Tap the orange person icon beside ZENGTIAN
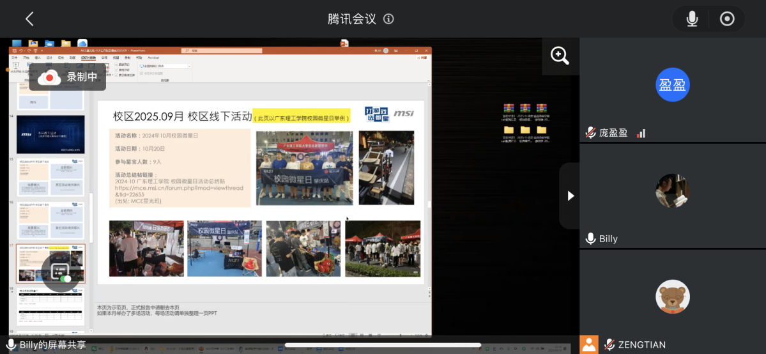Image resolution: width=766 pixels, height=354 pixels. (x=589, y=345)
